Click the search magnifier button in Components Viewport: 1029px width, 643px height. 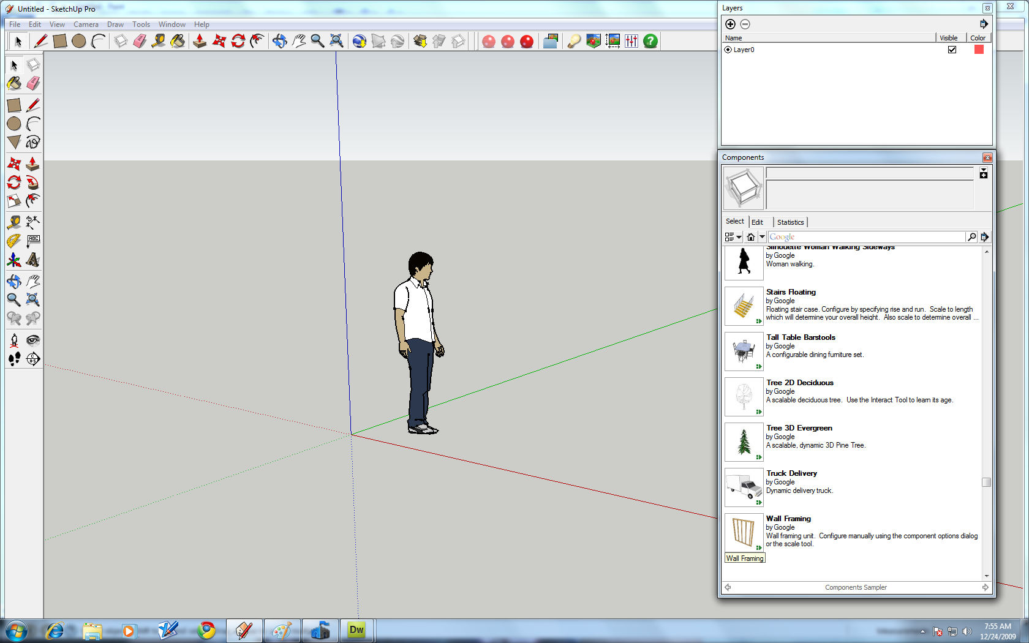971,237
